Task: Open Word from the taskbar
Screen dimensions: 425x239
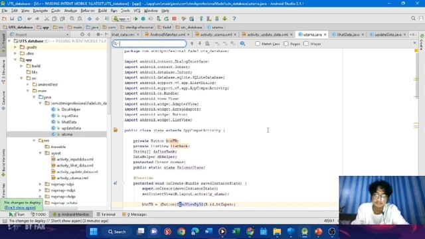Action: click(209, 232)
